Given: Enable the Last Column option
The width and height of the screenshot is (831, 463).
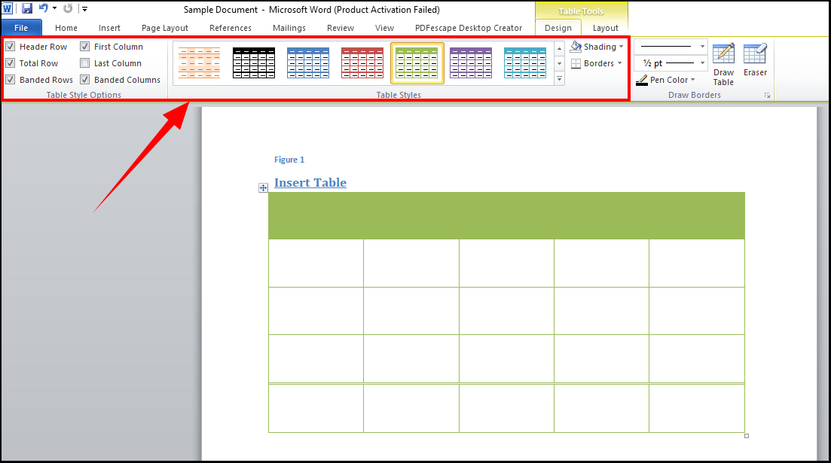Looking at the screenshot, I should 84,62.
